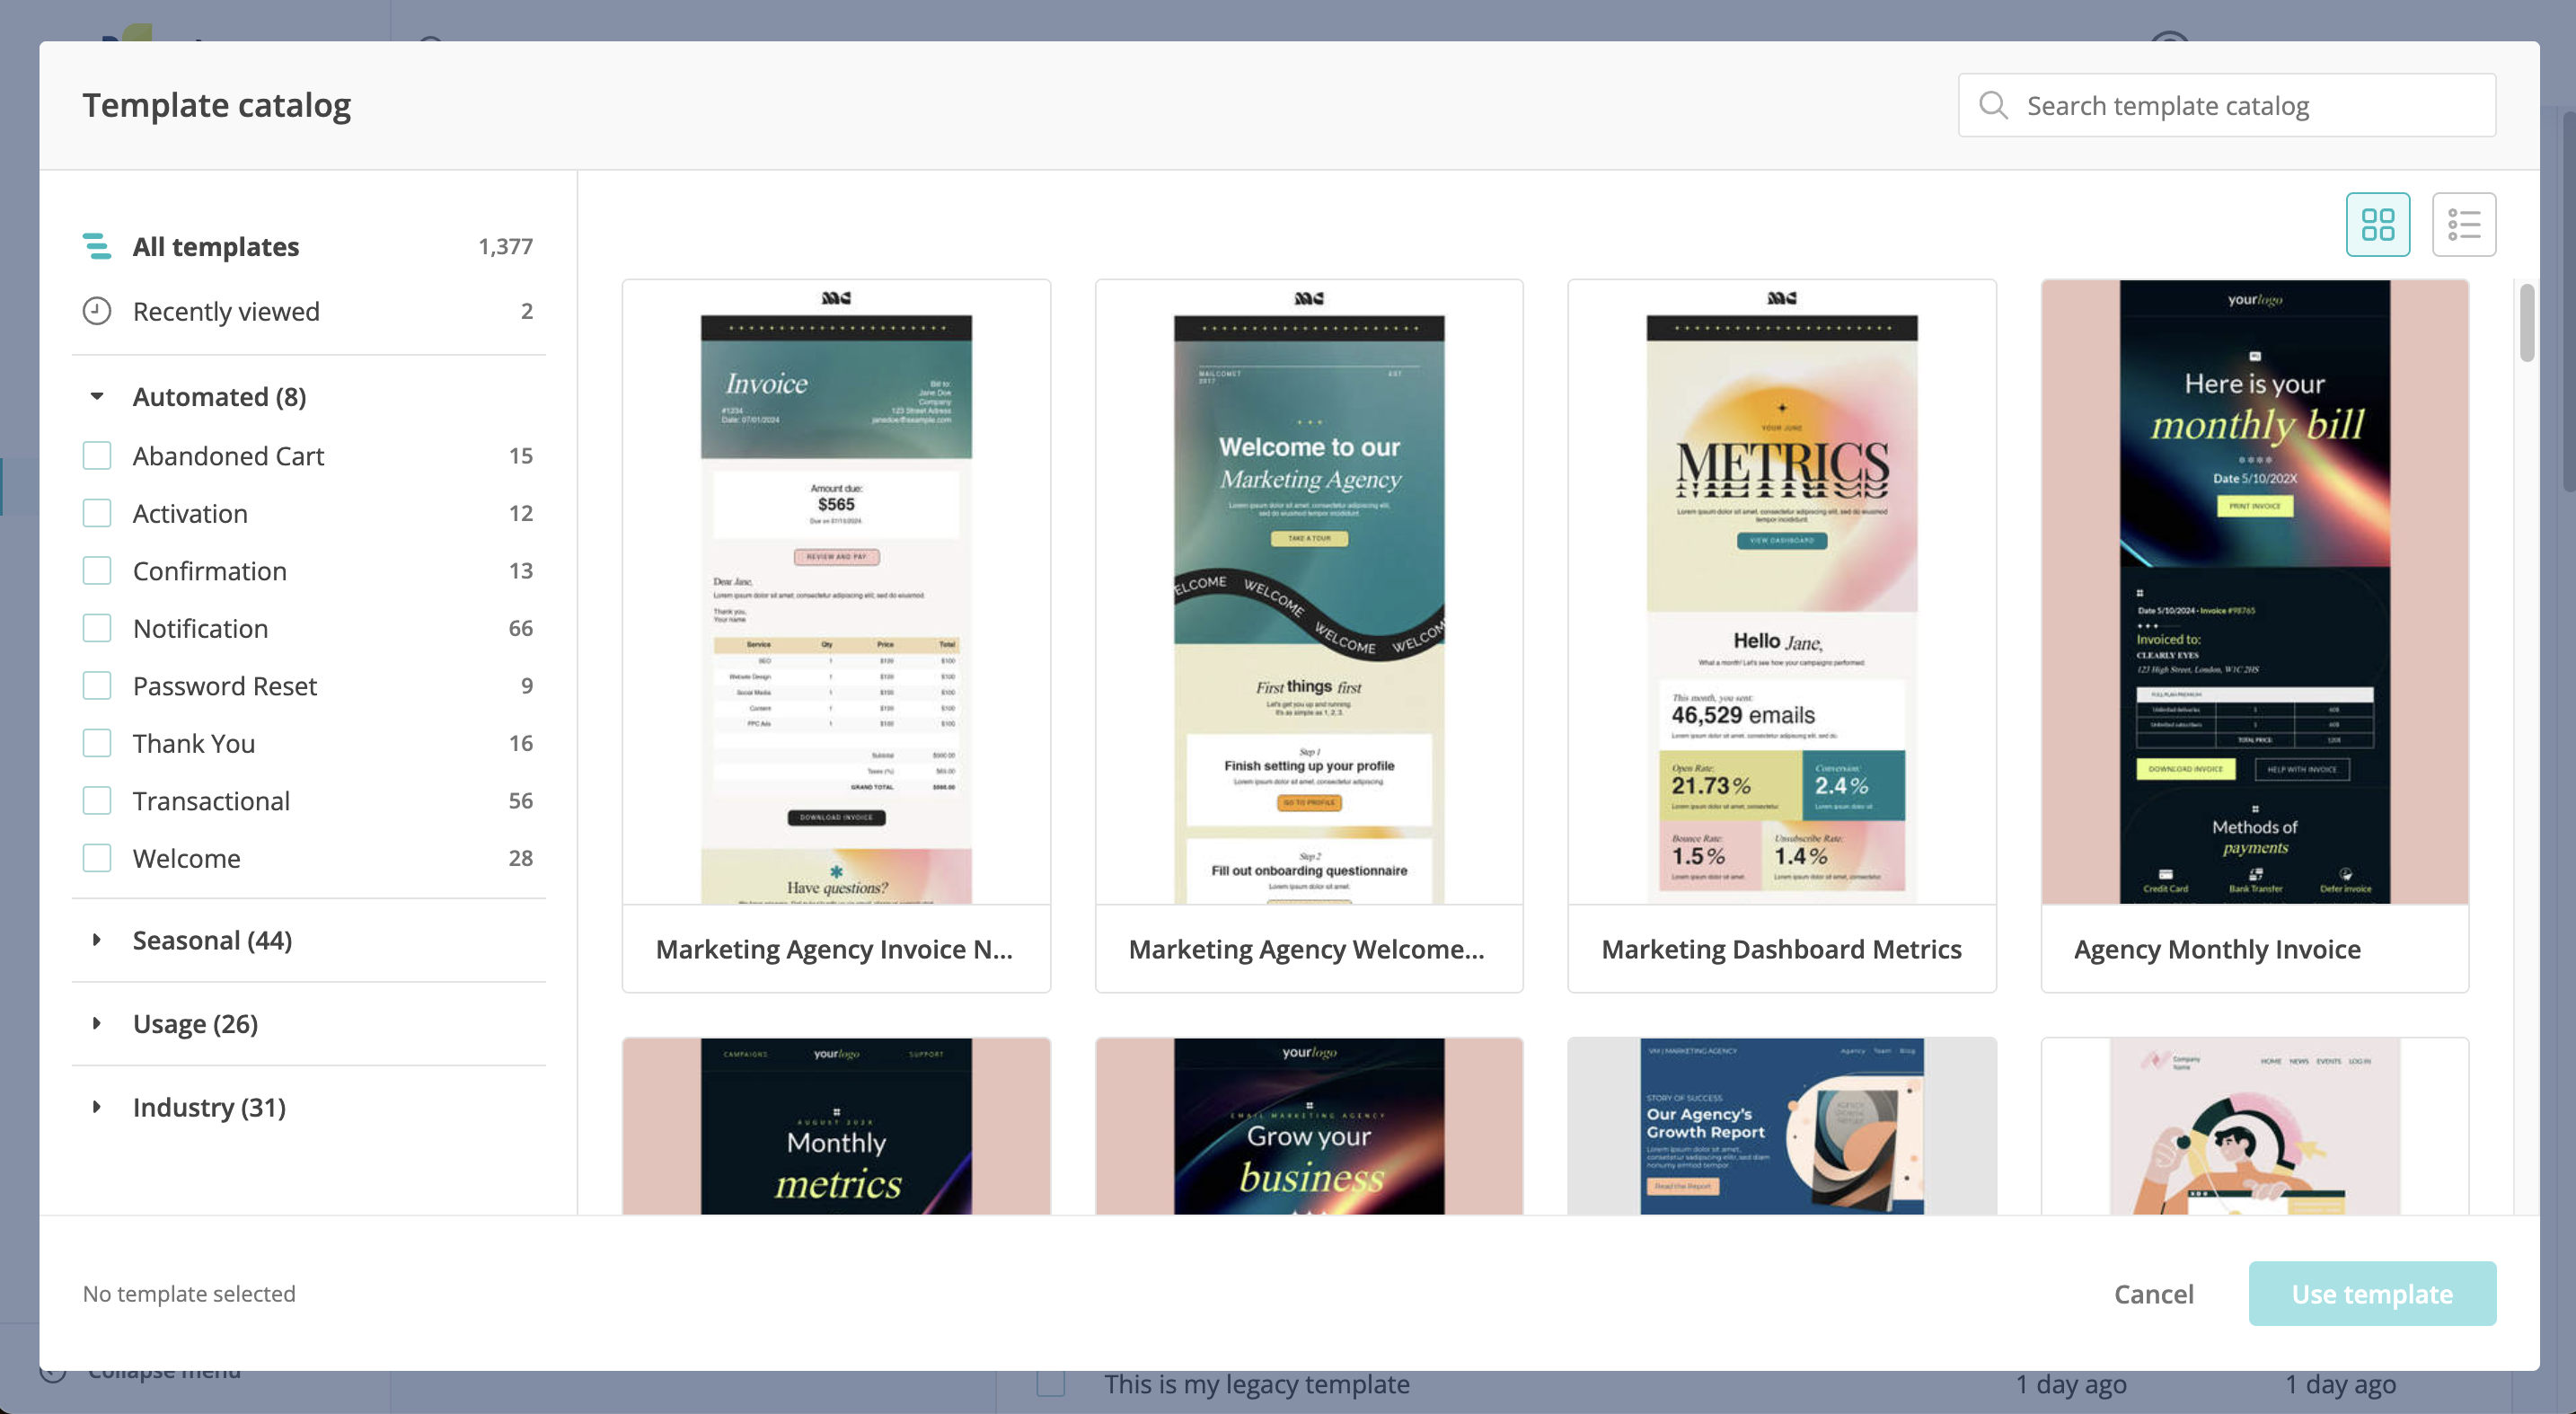The width and height of the screenshot is (2576, 1414).
Task: Enable the Confirmation filter checkbox
Action: [97, 571]
